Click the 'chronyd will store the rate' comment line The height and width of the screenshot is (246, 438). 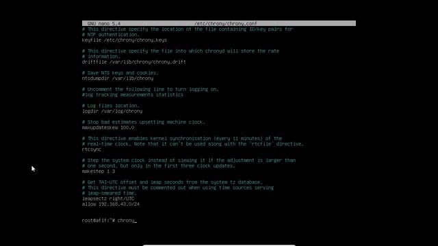[181, 51]
